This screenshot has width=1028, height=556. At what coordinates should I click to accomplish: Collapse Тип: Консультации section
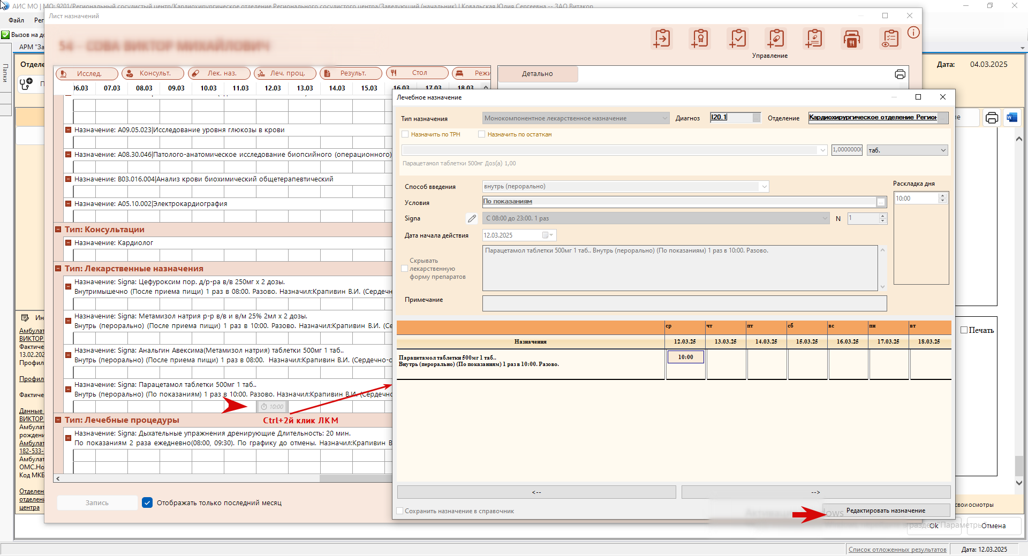click(x=58, y=230)
